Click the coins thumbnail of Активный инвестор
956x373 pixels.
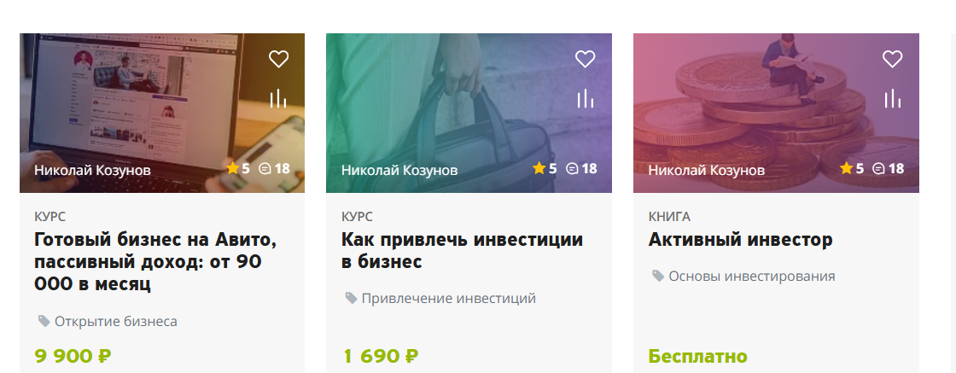pos(776,113)
